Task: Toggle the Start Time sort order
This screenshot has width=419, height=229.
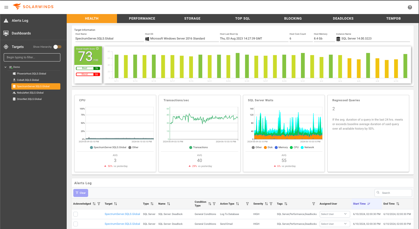Action: point(369,204)
